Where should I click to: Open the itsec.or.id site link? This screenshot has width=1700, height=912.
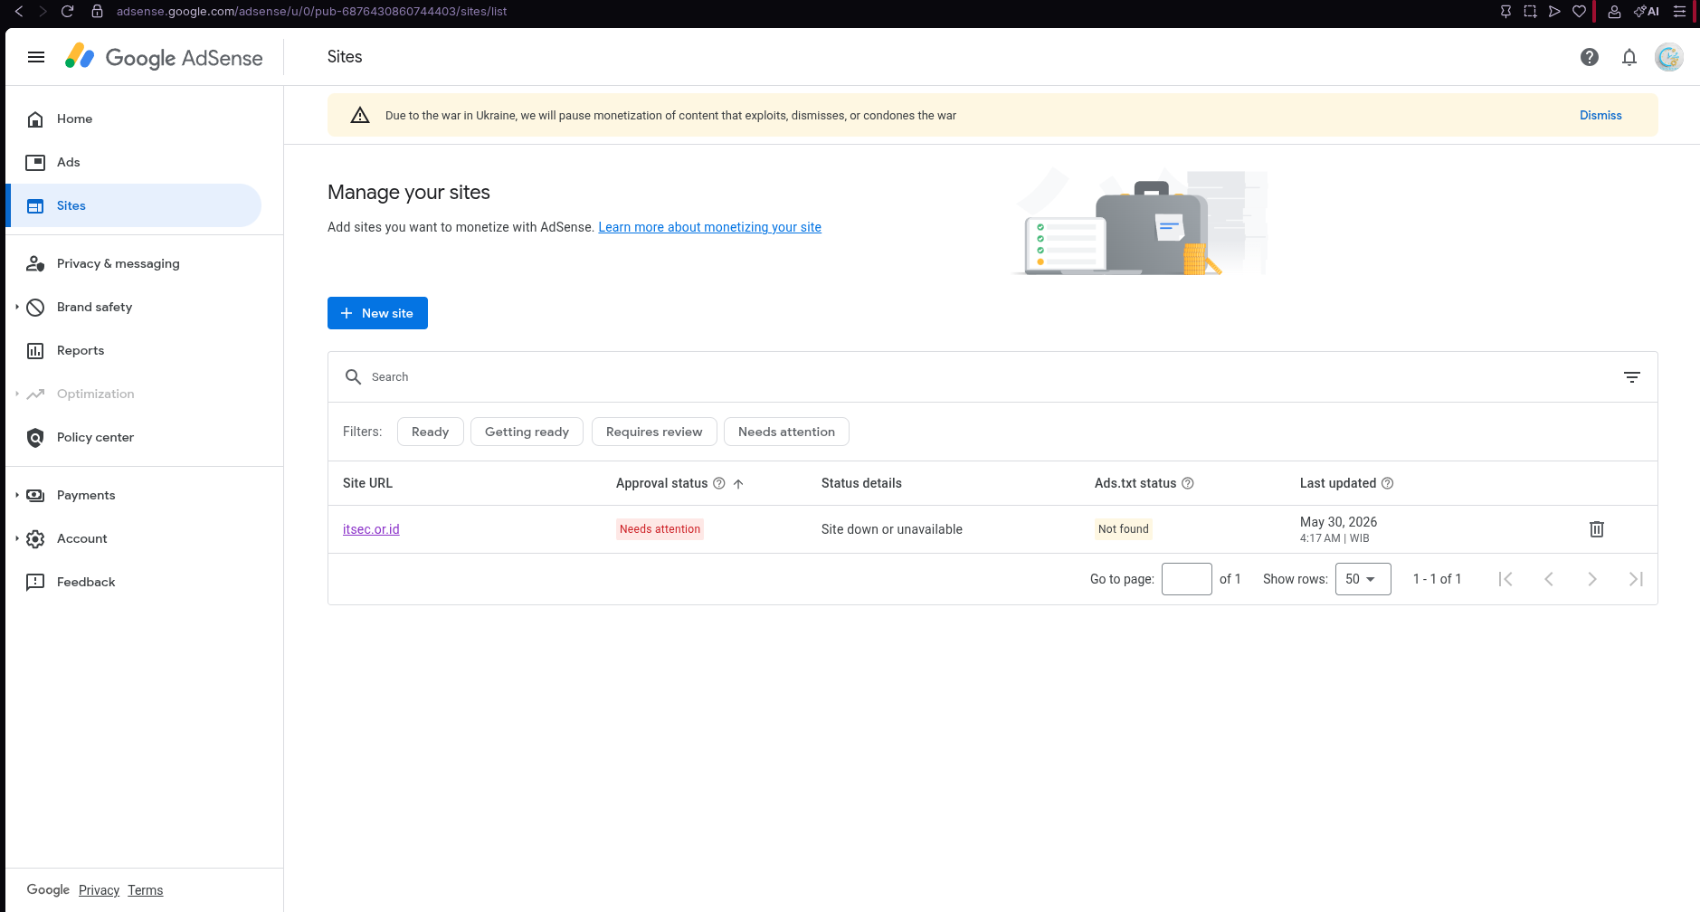(371, 529)
